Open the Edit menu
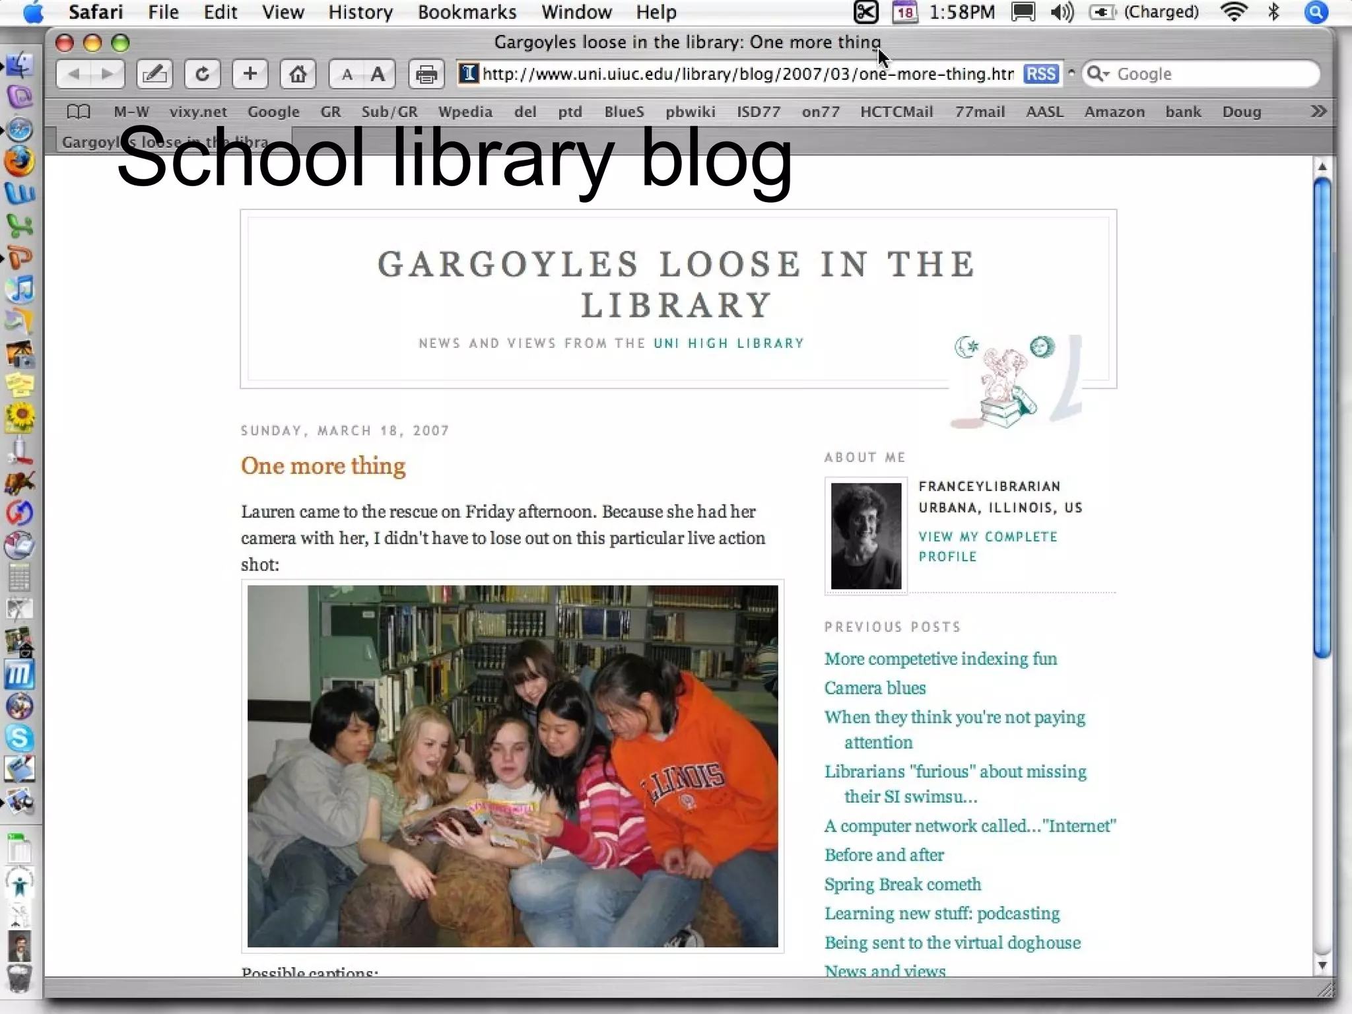The height and width of the screenshot is (1014, 1352). 220,13
